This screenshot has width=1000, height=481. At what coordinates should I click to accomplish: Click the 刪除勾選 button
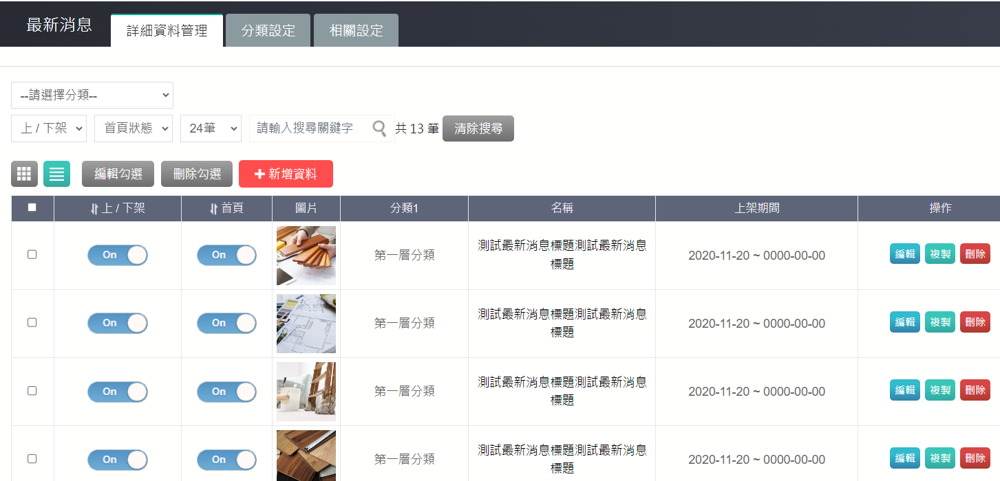197,174
